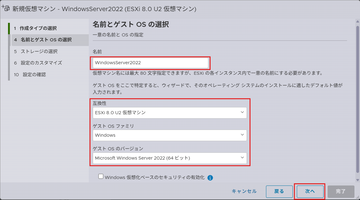This screenshot has width=360, height=200.
Task: Open the ゲスト OS ファミリ Windows dropdown
Action: [170, 135]
